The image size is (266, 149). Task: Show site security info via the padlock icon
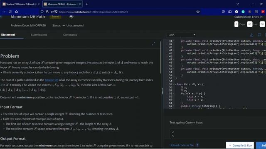tap(47, 12)
